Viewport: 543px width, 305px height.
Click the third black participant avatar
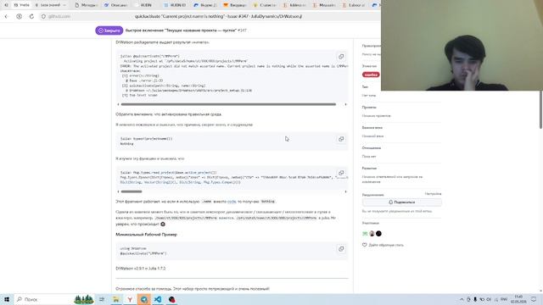[x=378, y=234]
